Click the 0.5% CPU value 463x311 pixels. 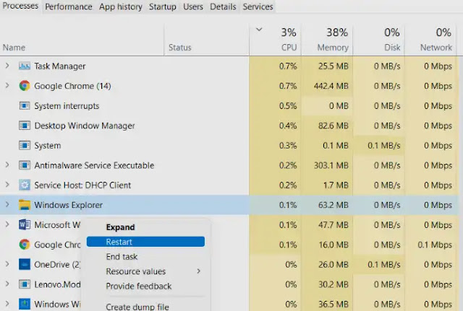288,106
